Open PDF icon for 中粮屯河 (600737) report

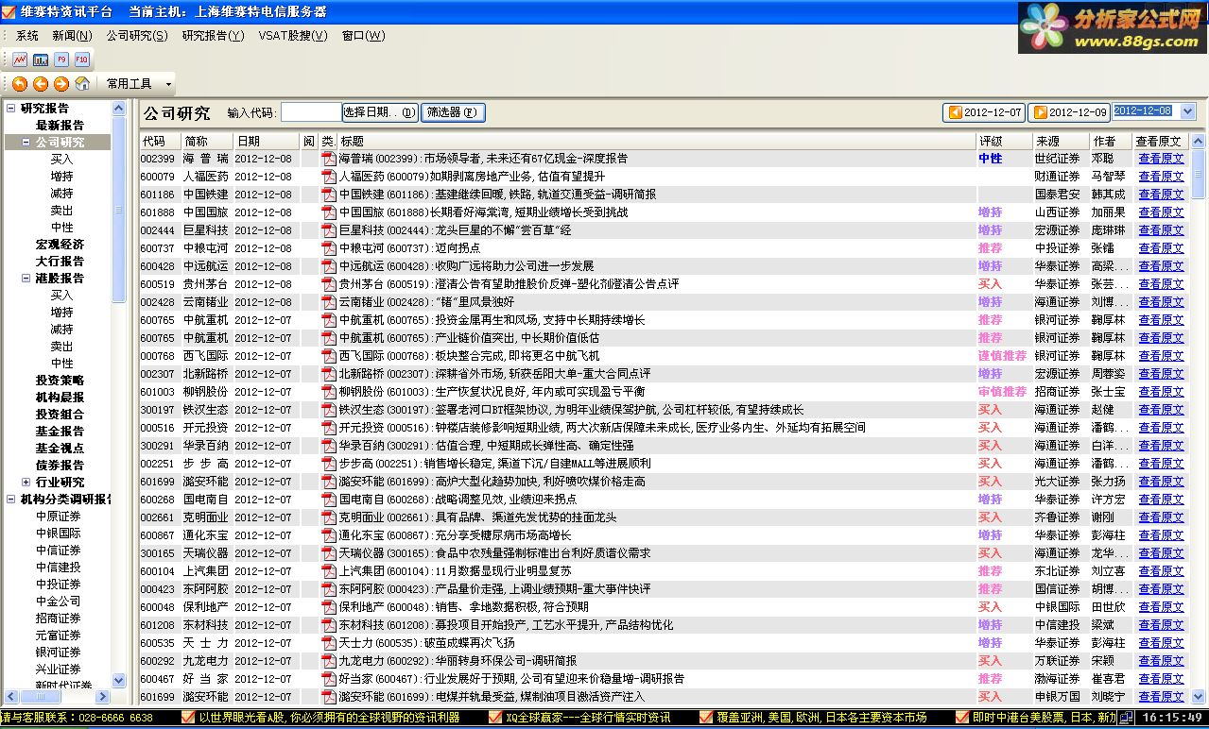click(329, 248)
